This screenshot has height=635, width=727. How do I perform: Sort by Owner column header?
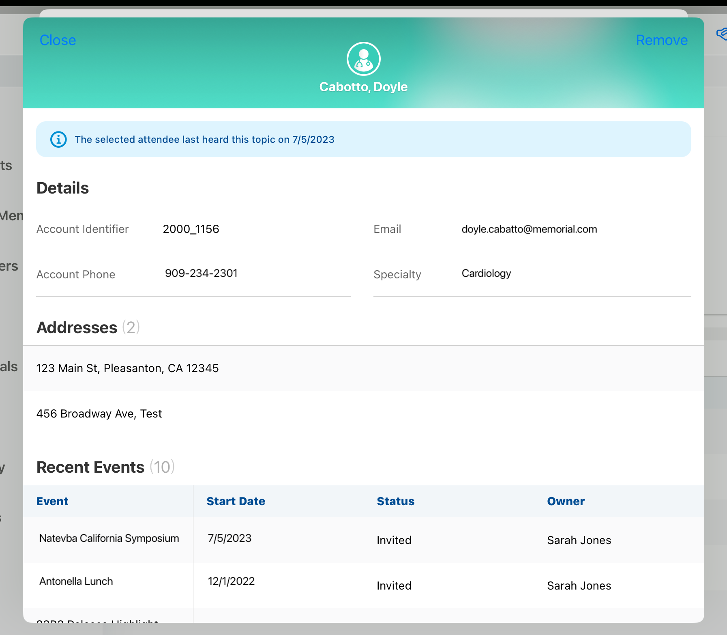coord(566,501)
